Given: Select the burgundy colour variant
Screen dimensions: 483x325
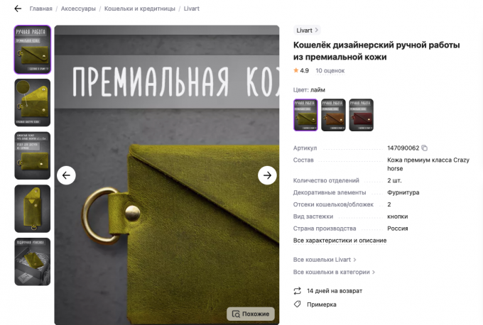Looking at the screenshot, I should [x=361, y=115].
